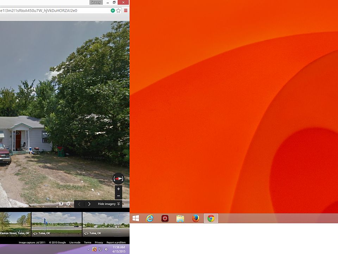Click the security alert tray icon
Viewport: 338px width, 254px height.
click(94, 249)
